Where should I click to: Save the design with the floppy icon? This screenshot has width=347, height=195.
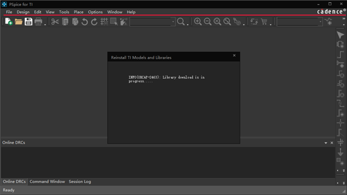pos(28,22)
